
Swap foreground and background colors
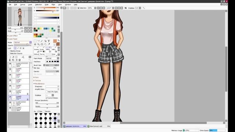(x=58, y=40)
